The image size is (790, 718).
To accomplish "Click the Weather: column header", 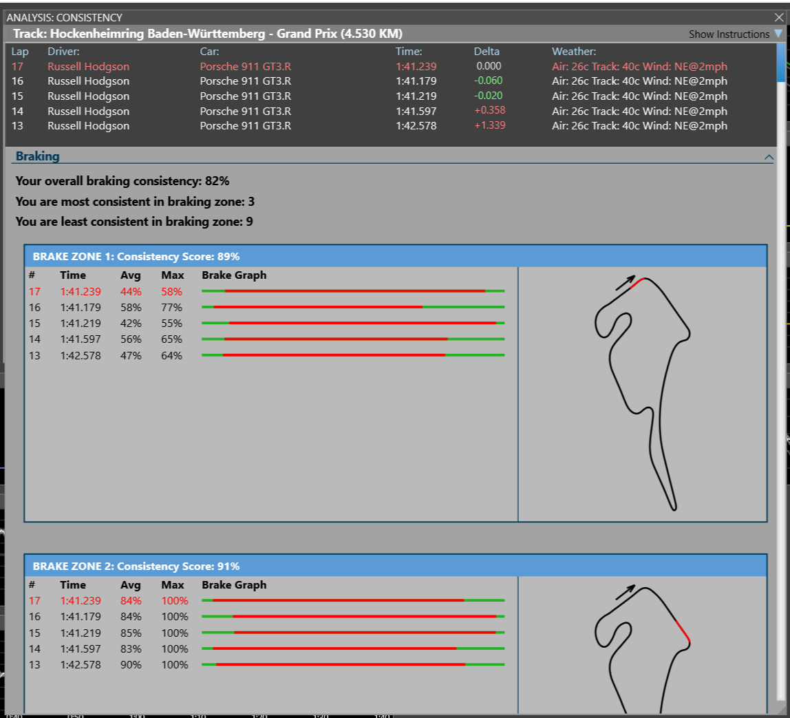I will [x=574, y=52].
